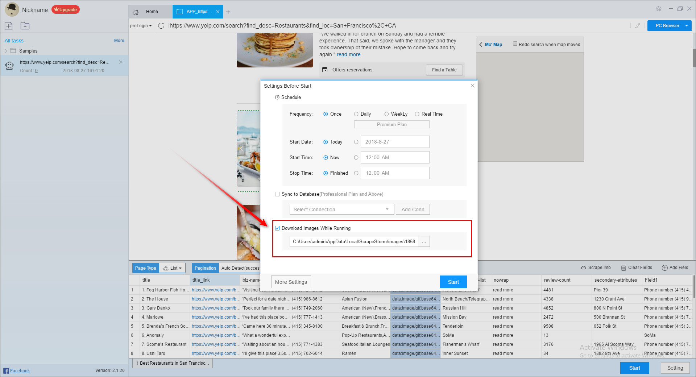Expand the Samples folder
Image resolution: width=696 pixels, height=377 pixels.
[6, 51]
